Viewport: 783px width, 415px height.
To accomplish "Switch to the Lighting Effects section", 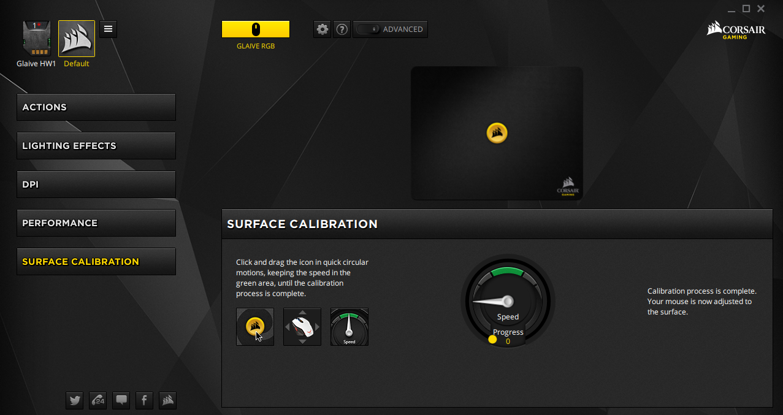I will [96, 146].
